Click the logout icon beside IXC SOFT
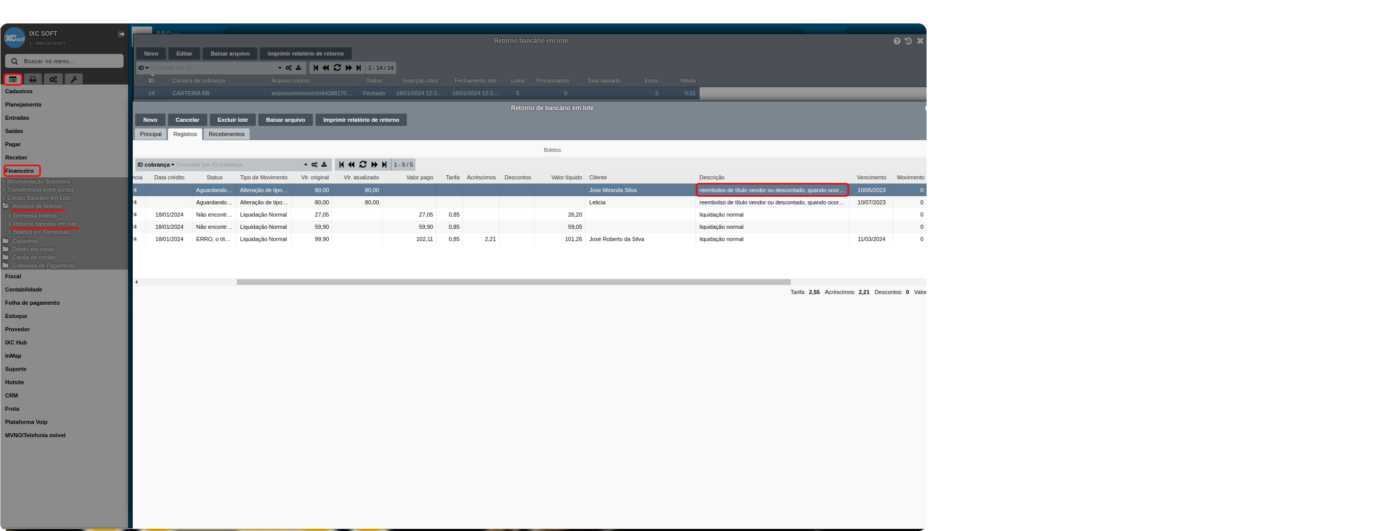This screenshot has width=1385, height=531. (121, 34)
